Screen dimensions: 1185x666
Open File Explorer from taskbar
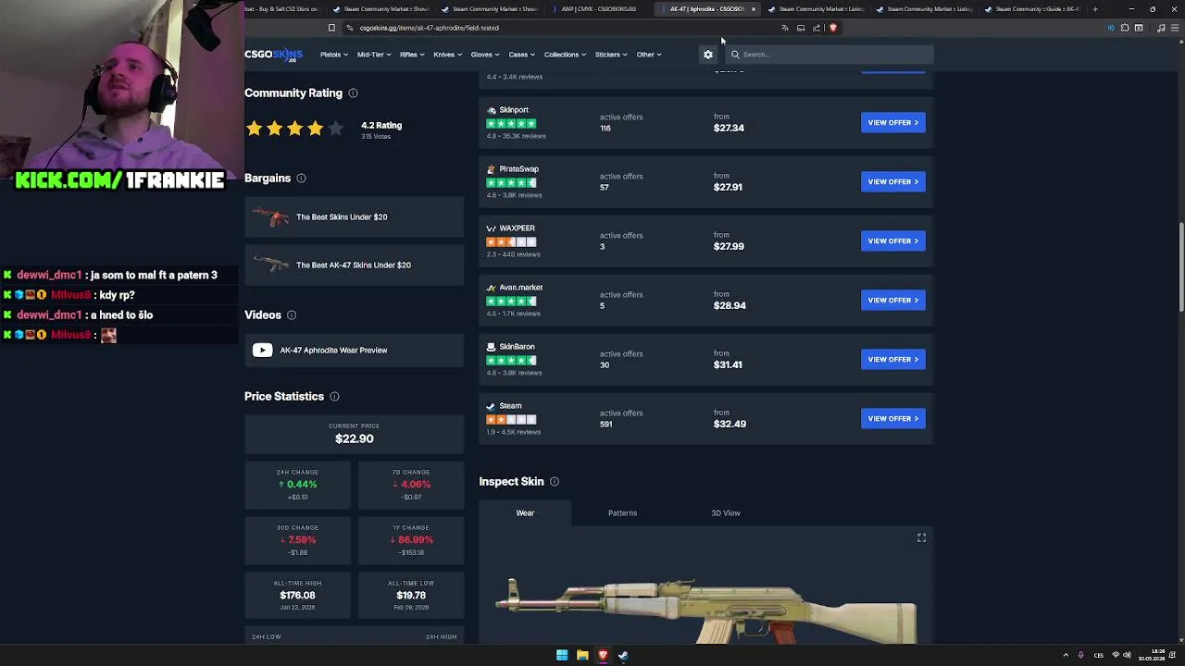click(582, 655)
